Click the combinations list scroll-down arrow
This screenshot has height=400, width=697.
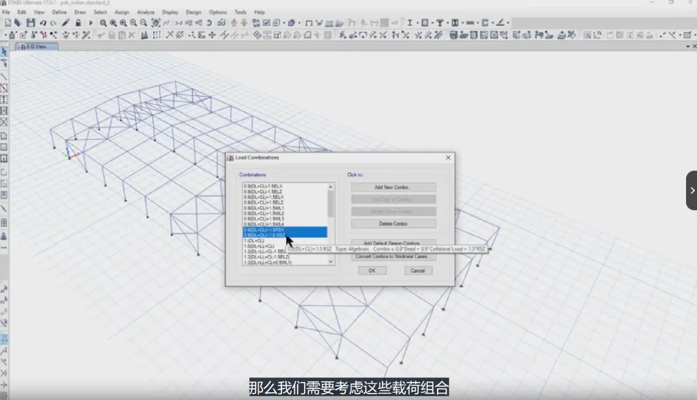[x=330, y=261]
